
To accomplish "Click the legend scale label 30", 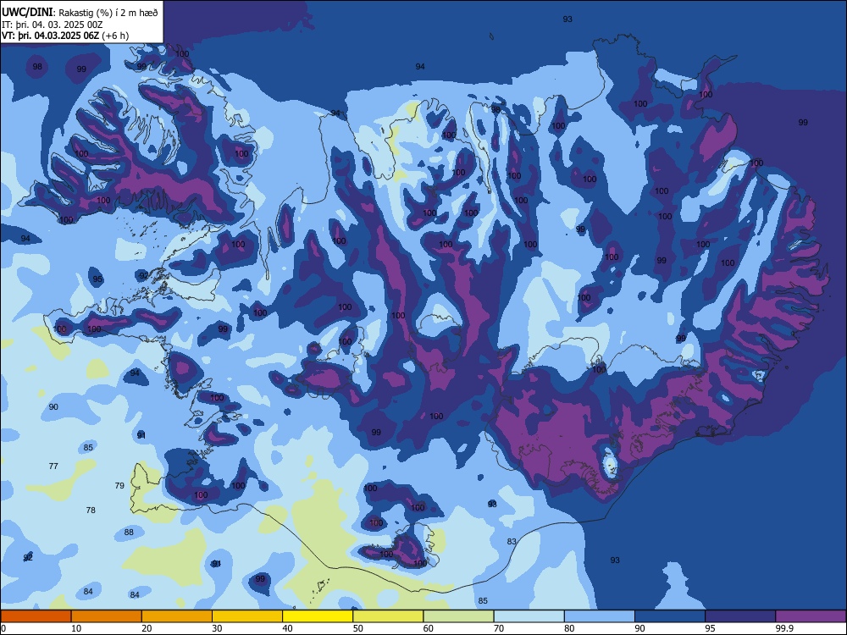I will [217, 628].
